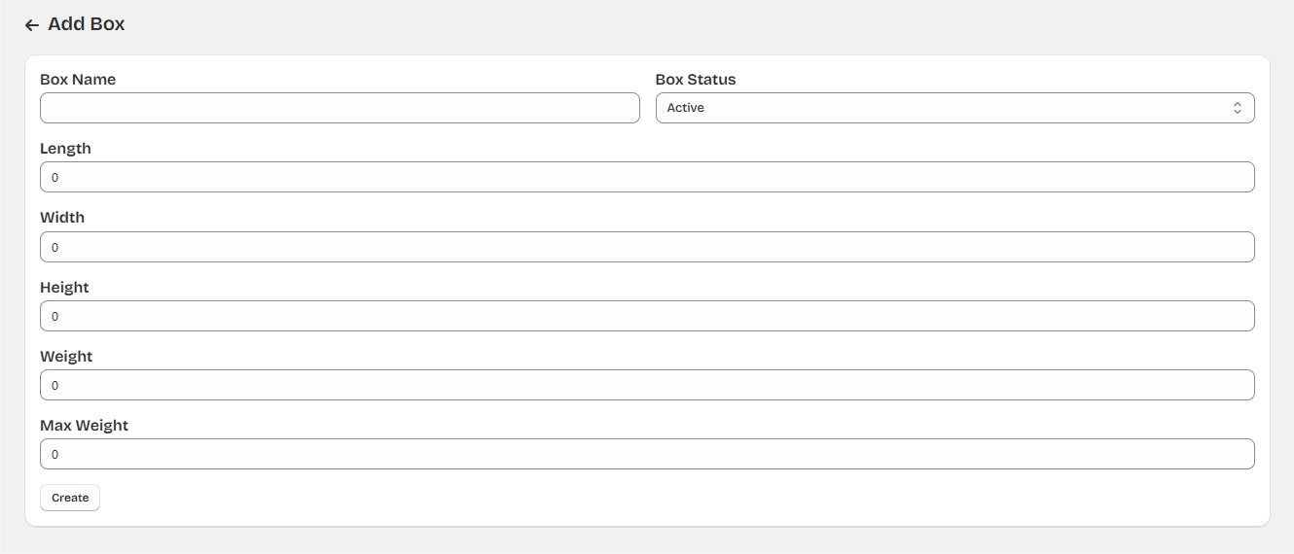Click the Length field label
1294x554 pixels.
click(x=65, y=149)
